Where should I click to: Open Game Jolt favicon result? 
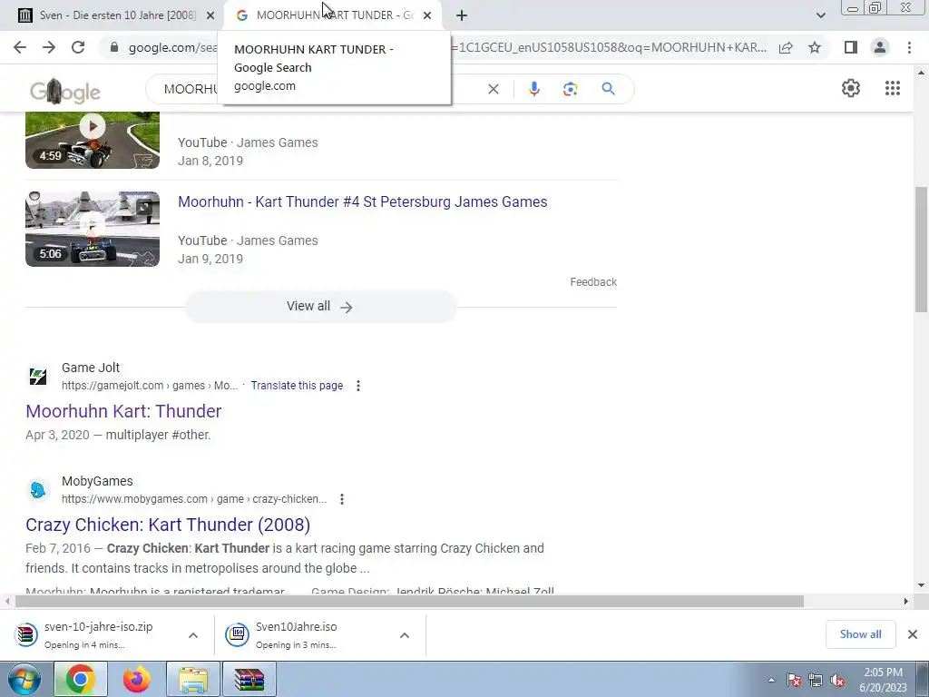point(38,377)
